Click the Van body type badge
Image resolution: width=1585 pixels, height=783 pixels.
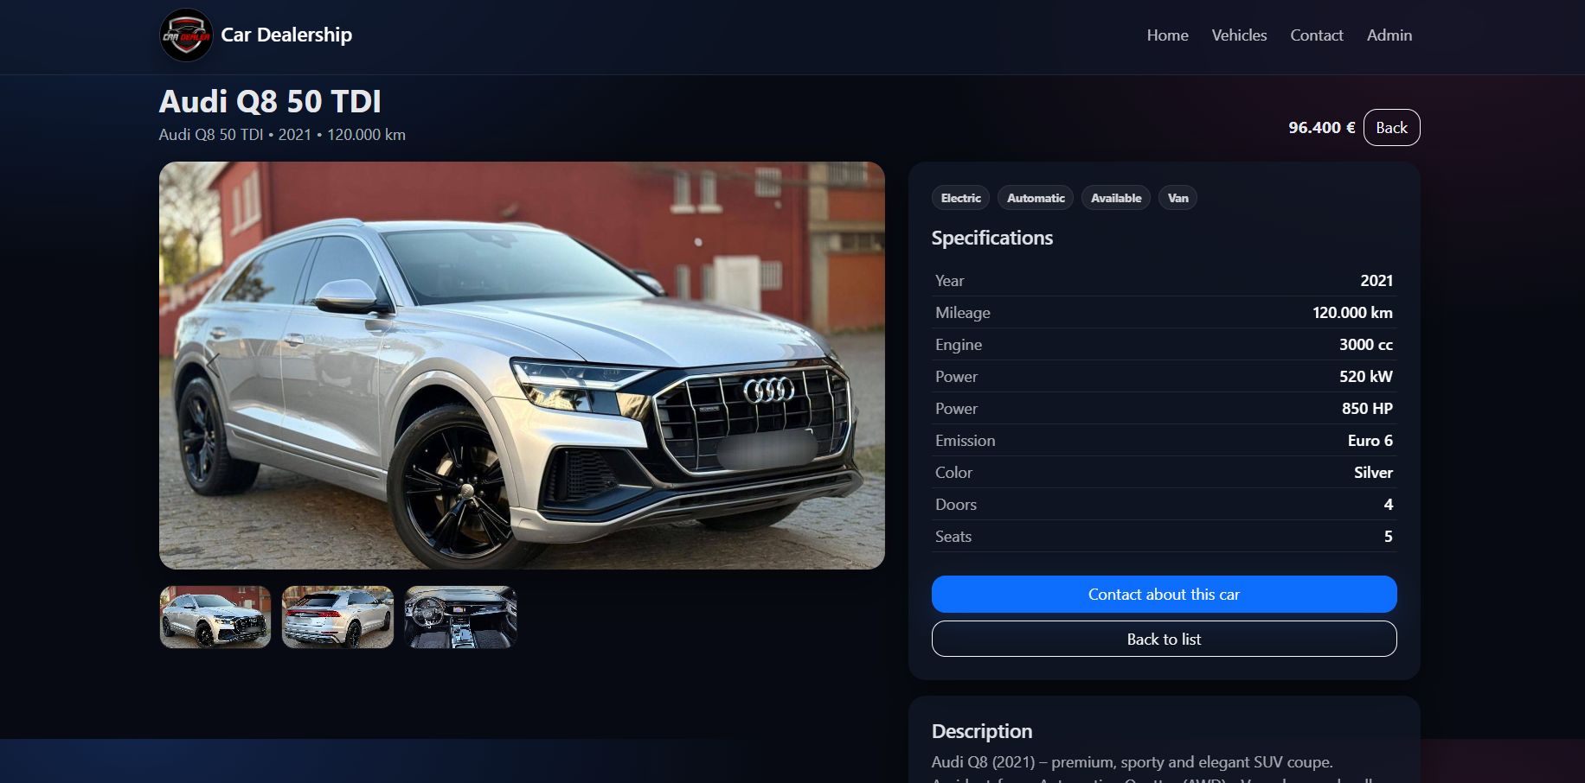[x=1178, y=198]
